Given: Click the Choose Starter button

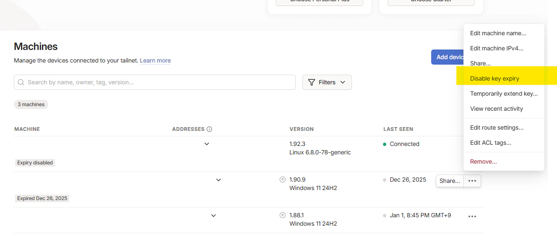Looking at the screenshot, I should click(431, 2).
